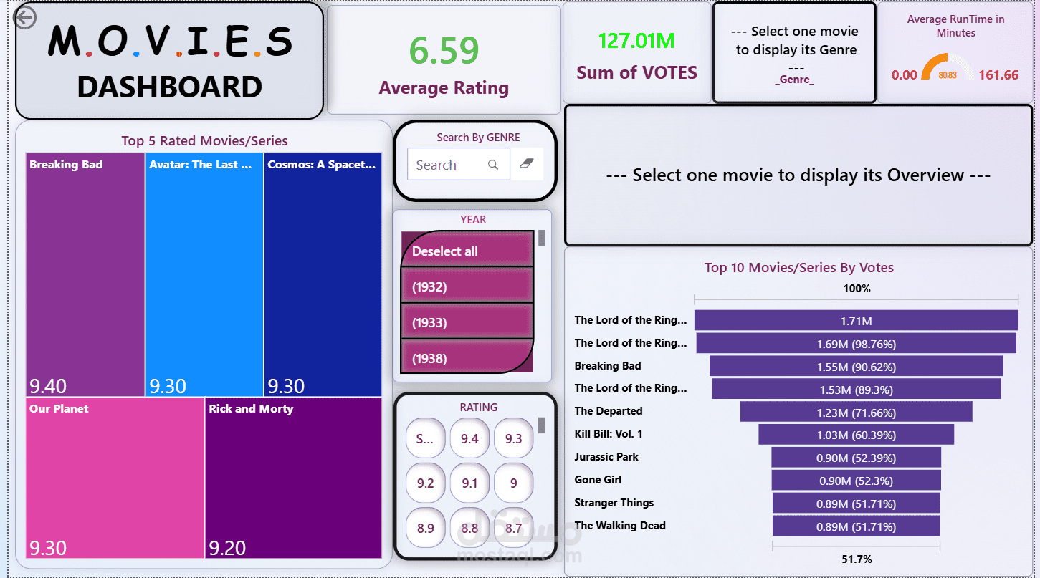
Task: Toggle the 9.4 rating chip
Action: click(x=469, y=438)
